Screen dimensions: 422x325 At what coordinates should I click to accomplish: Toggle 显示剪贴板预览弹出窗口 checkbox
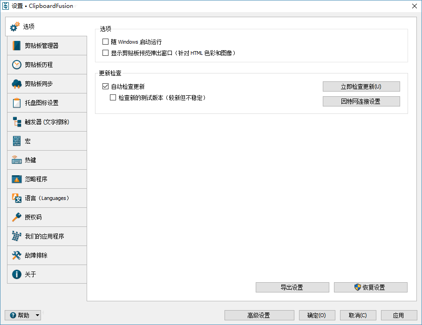tap(105, 53)
